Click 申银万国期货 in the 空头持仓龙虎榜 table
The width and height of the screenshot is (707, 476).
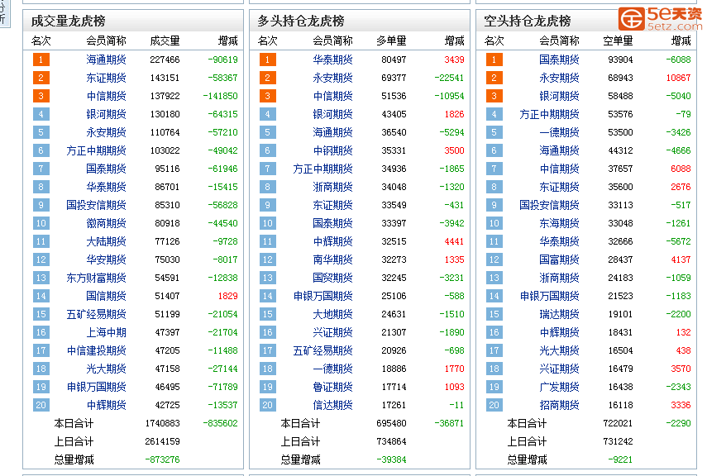[549, 296]
